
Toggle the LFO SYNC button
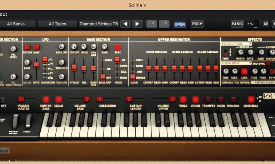tap(36, 47)
